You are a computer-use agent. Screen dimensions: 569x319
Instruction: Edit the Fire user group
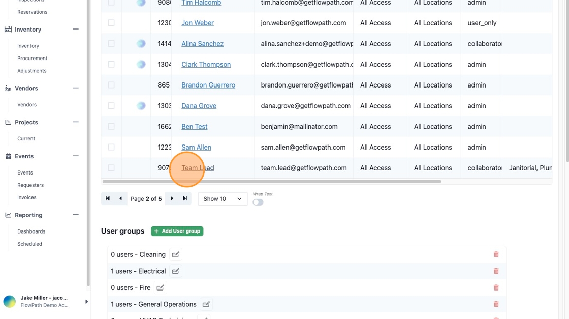(161, 288)
